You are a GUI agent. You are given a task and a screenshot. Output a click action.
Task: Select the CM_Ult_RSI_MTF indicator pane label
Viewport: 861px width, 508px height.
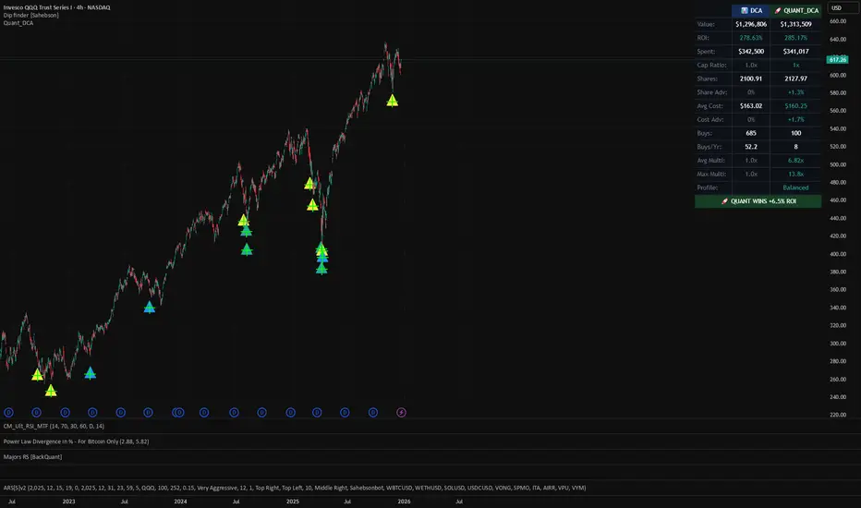(x=54, y=426)
